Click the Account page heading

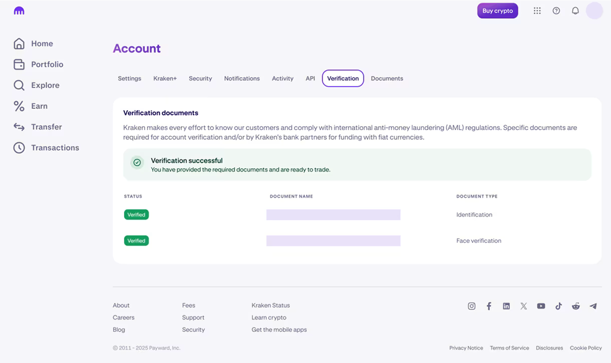tap(137, 49)
